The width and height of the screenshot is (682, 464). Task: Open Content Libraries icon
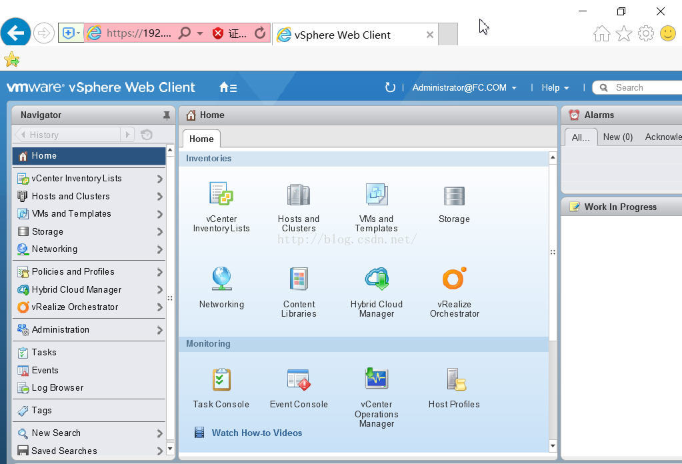299,279
